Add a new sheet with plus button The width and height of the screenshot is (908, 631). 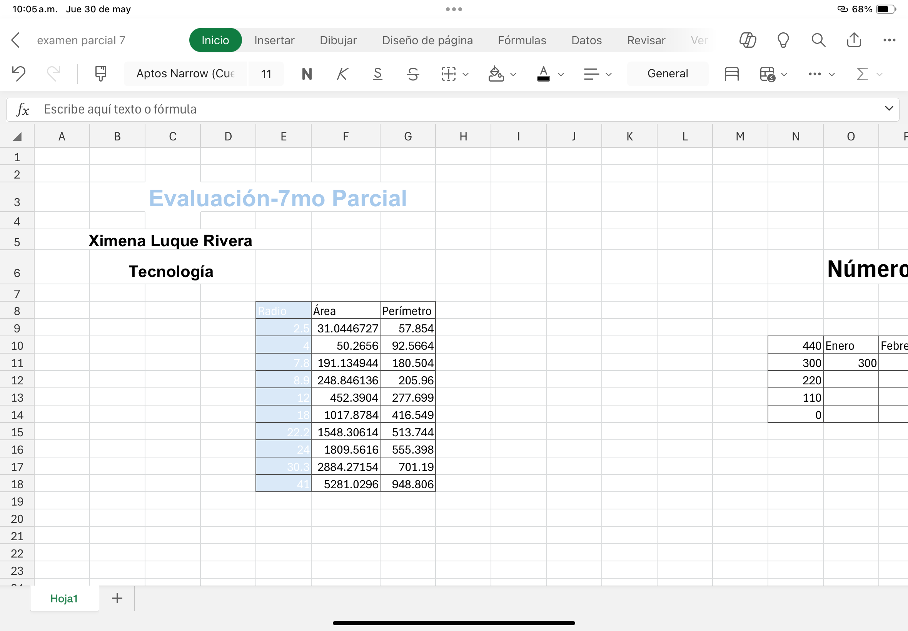point(117,598)
